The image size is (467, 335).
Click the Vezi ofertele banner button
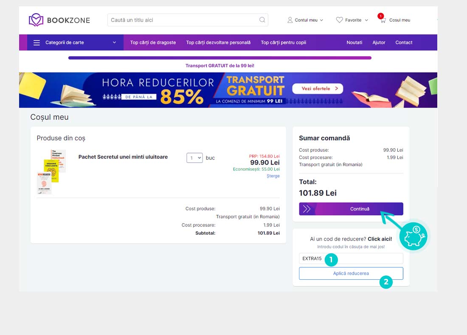click(x=317, y=88)
